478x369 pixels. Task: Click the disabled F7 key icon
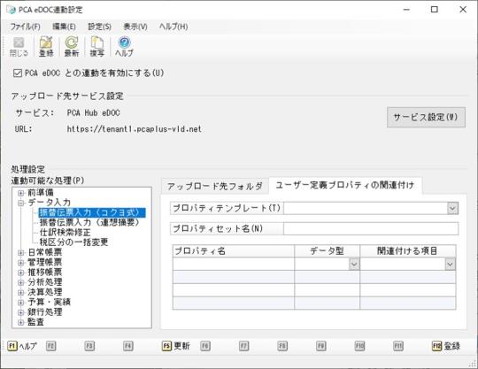click(243, 346)
